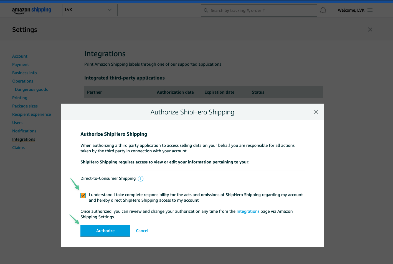Open Users settings
Image resolution: width=393 pixels, height=264 pixels.
point(17,123)
